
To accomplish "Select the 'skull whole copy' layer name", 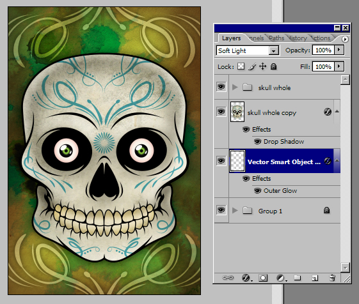I will coord(272,112).
